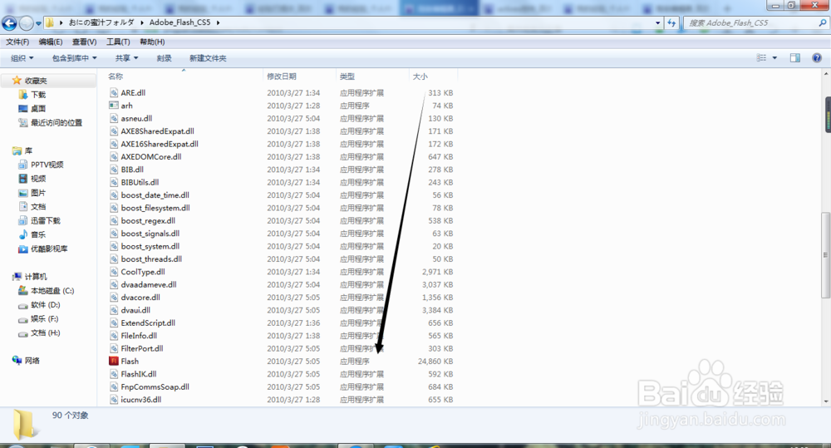
Task: Click the 刻录 toolbar button
Action: [x=164, y=58]
